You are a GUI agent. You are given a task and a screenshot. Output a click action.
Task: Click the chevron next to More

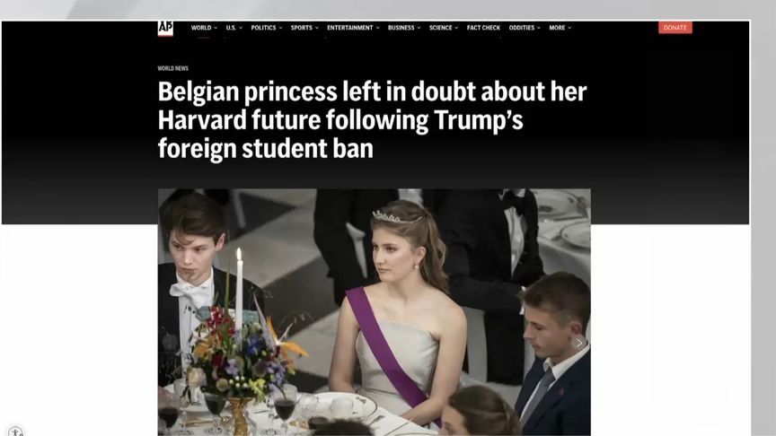[569, 28]
